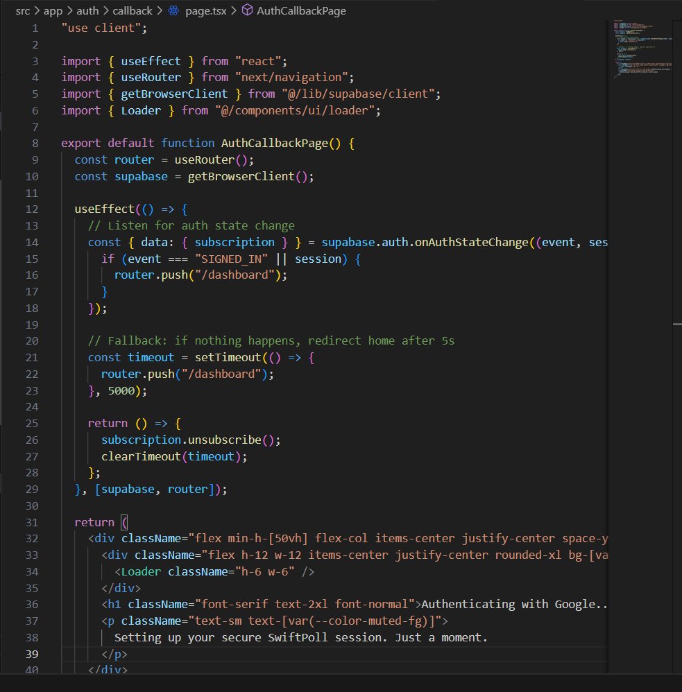The width and height of the screenshot is (682, 692).
Task: Click line number 8 in the gutter
Action: pyautogui.click(x=35, y=144)
